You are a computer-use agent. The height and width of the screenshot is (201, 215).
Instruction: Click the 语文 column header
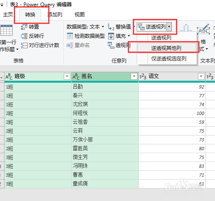[172, 76]
